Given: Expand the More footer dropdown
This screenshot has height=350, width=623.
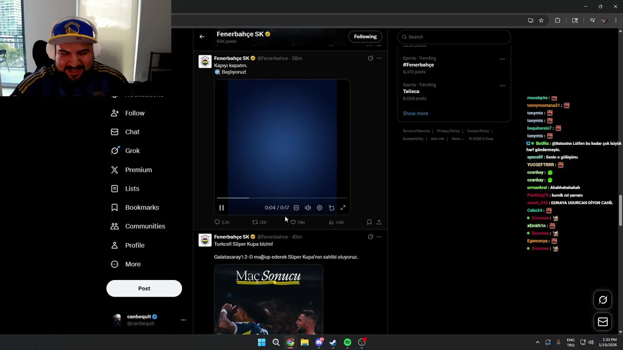Looking at the screenshot, I should (x=458, y=139).
